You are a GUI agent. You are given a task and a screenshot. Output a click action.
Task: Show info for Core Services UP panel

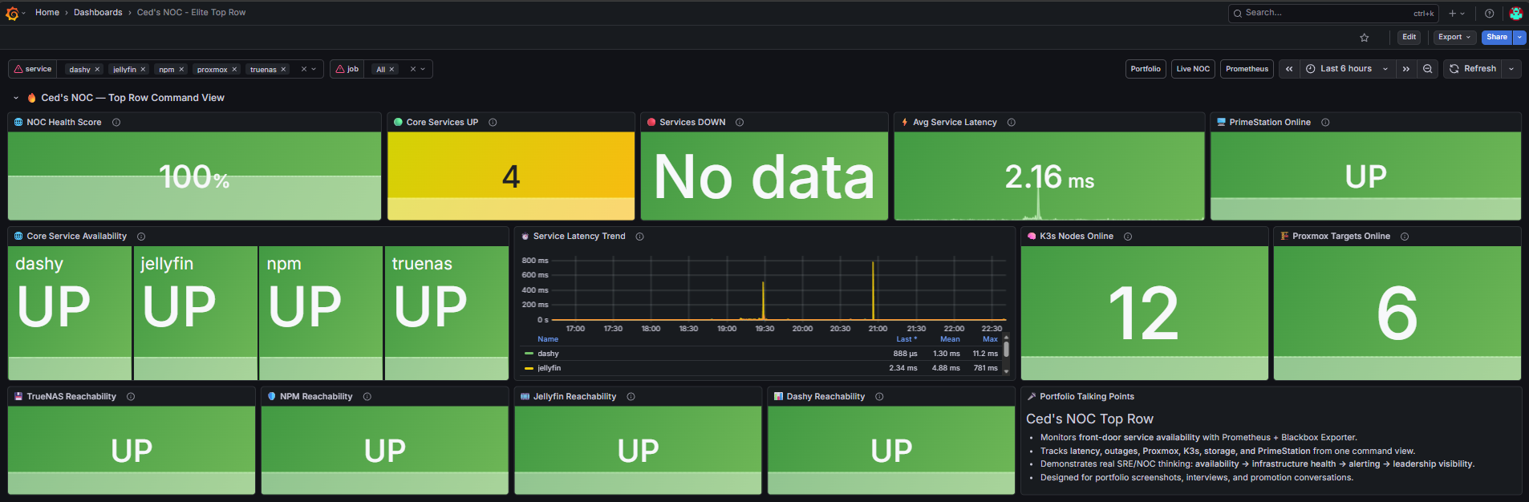pos(493,123)
